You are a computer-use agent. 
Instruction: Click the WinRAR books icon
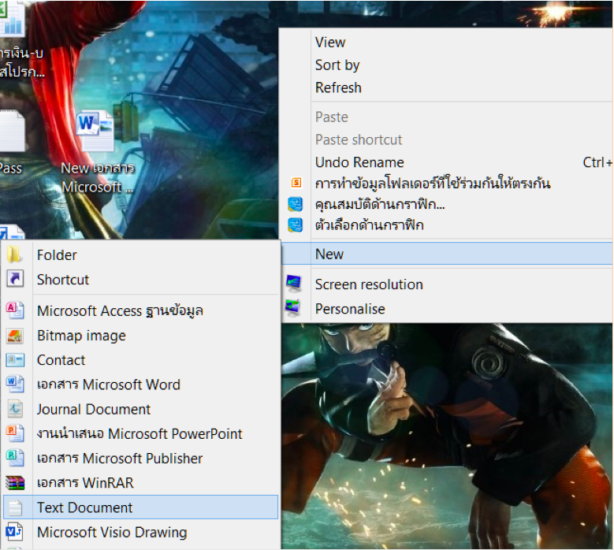point(15,483)
